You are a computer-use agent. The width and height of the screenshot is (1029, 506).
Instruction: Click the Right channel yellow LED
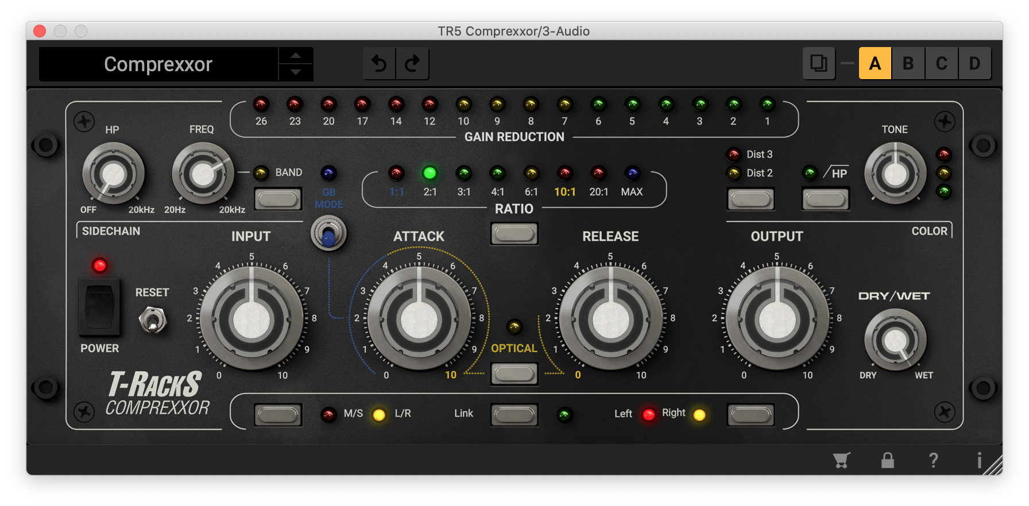[699, 415]
